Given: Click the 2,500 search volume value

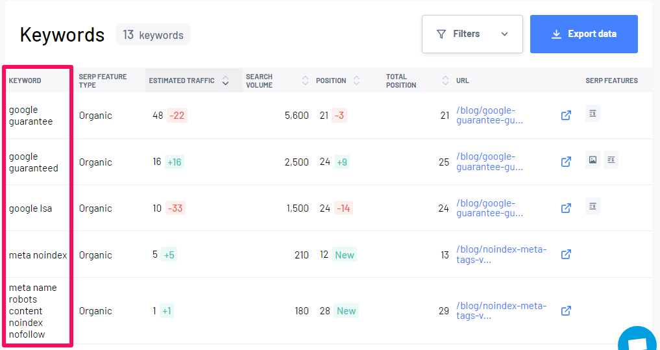Looking at the screenshot, I should pos(297,162).
